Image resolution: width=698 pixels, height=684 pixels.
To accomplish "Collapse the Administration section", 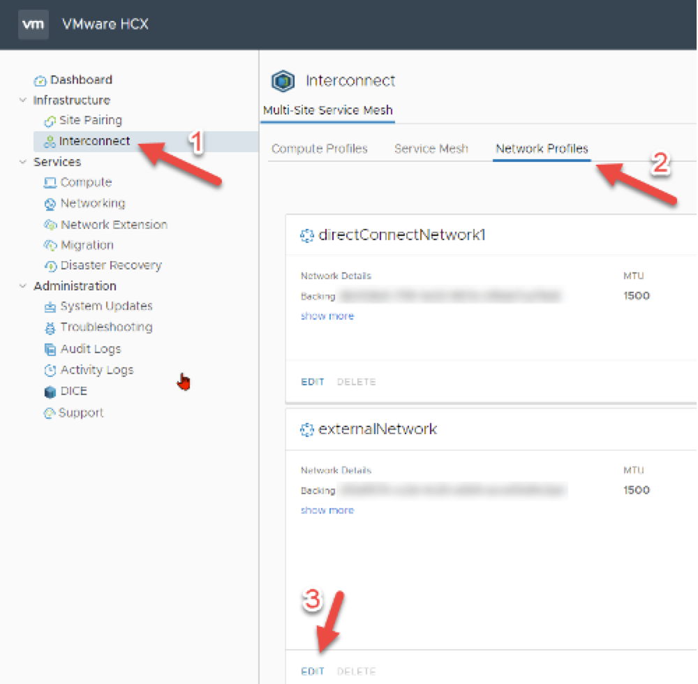I will tap(23, 286).
